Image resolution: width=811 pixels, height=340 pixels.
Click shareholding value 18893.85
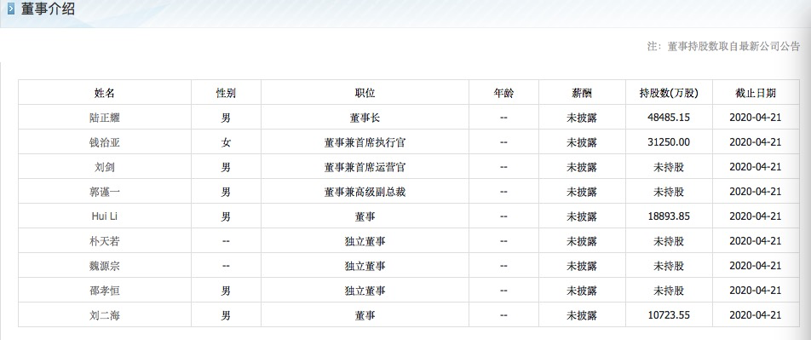pyautogui.click(x=669, y=216)
